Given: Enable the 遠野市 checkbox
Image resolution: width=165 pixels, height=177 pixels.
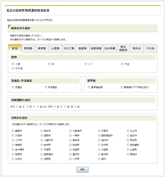Looking at the screenshot, I should tap(42, 135).
